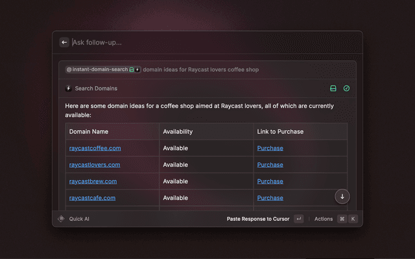Image resolution: width=415 pixels, height=259 pixels.
Task: Click the Quick AI icon in footer
Action: [61, 219]
